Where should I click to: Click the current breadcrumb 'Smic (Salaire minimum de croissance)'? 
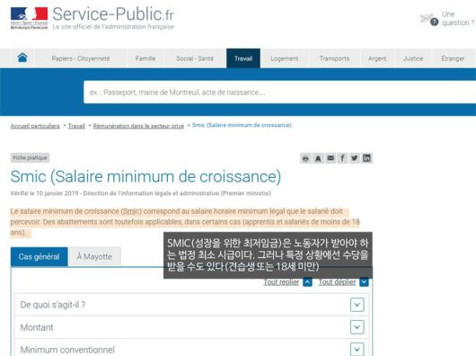pyautogui.click(x=242, y=125)
